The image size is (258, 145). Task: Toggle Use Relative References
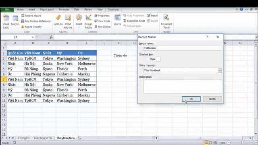(36, 21)
